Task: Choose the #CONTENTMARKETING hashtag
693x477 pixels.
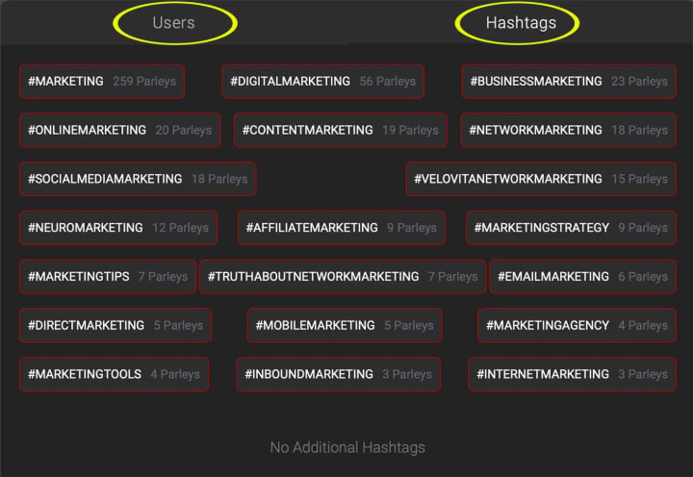Action: coord(341,130)
